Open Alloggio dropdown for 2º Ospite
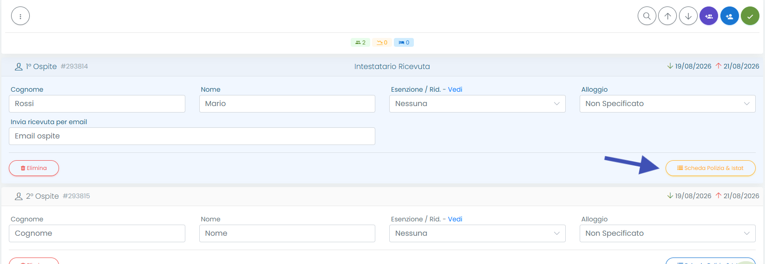The width and height of the screenshot is (765, 264). 667,233
